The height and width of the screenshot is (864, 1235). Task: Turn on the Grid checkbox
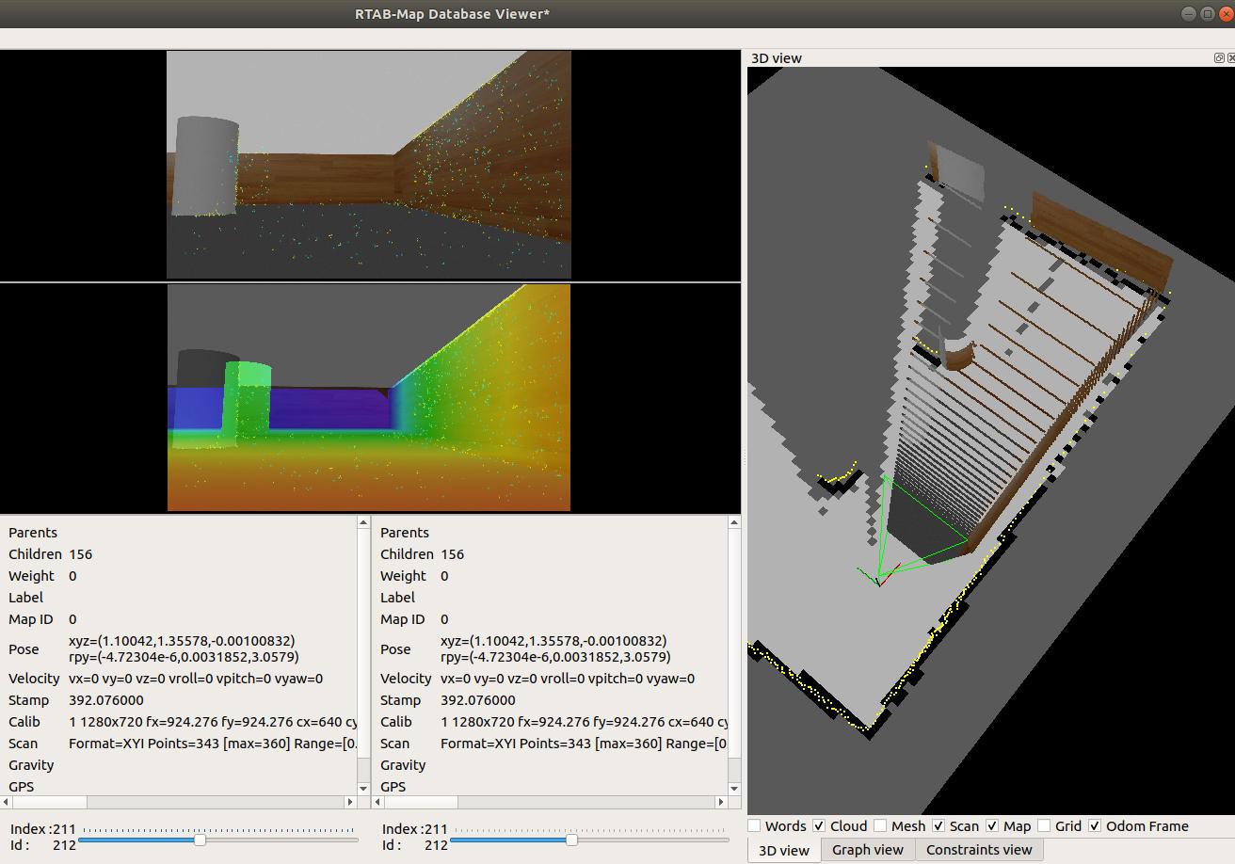[1044, 825]
